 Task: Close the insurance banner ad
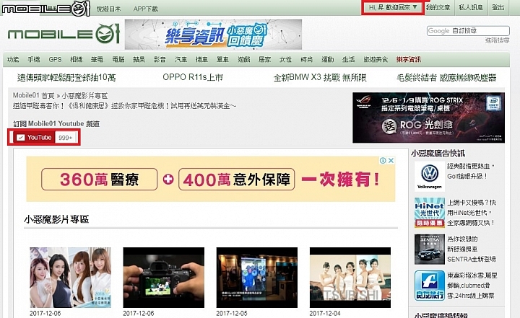coord(391,161)
